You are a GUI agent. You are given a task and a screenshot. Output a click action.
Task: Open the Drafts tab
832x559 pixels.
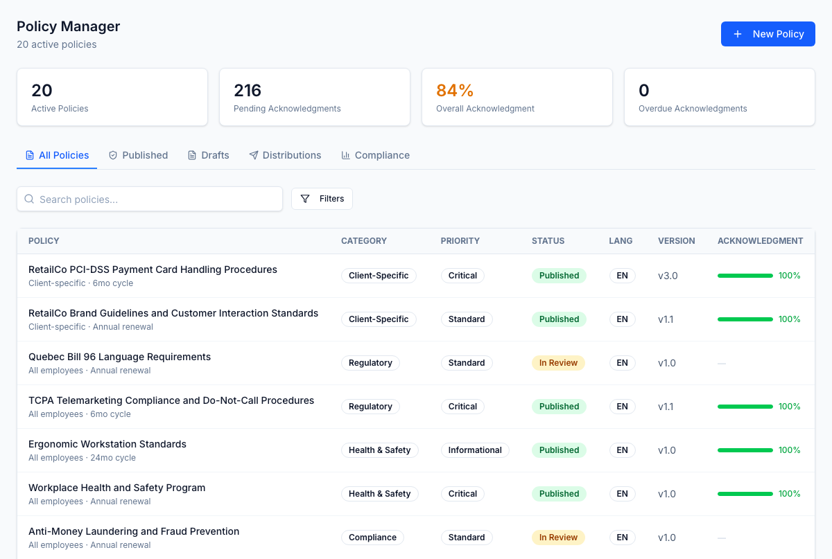[x=208, y=155]
